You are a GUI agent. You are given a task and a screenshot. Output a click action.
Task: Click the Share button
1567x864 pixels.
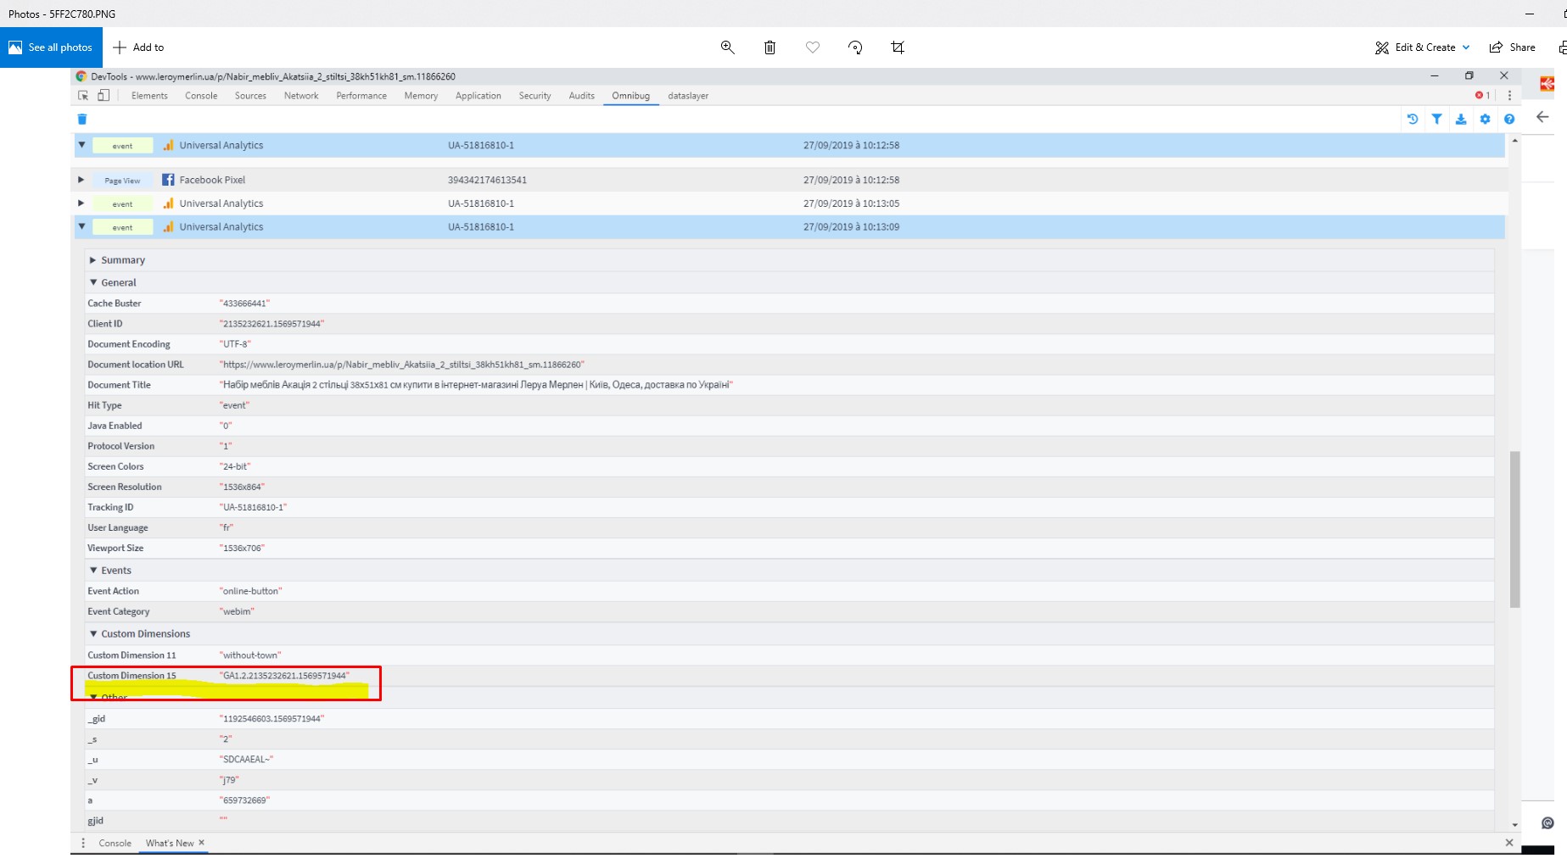tap(1513, 47)
